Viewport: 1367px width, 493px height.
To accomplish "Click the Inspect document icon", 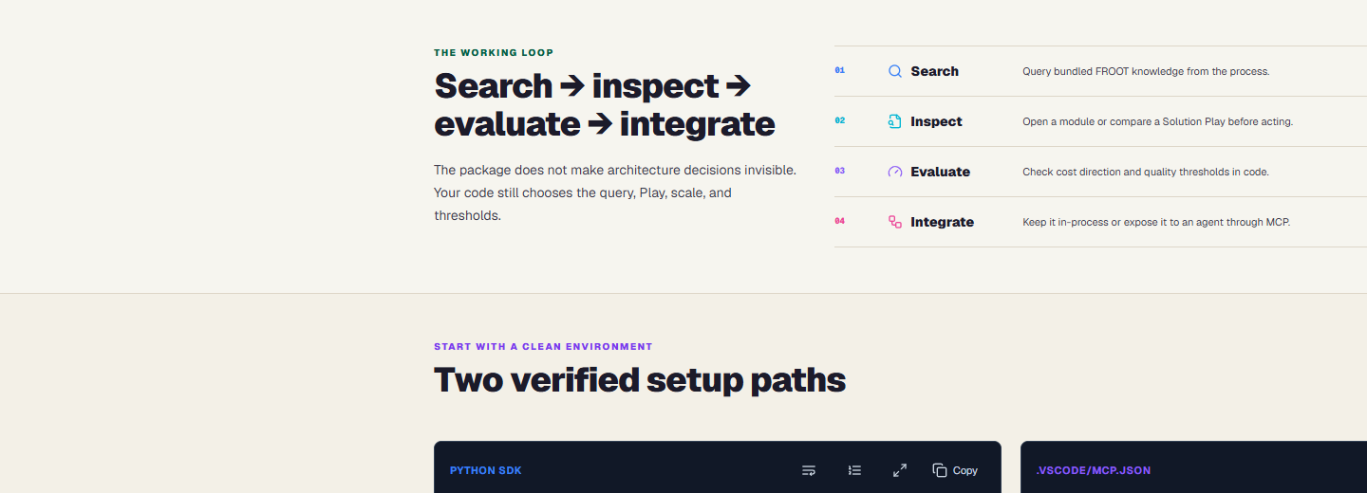I will point(894,121).
